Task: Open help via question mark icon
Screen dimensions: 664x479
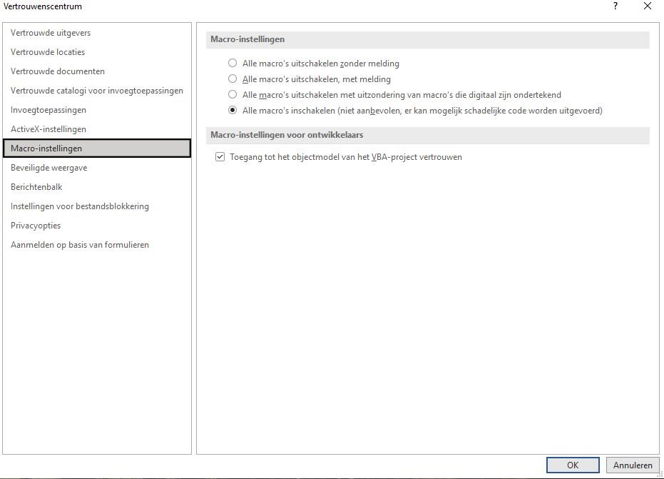Action: click(x=616, y=6)
